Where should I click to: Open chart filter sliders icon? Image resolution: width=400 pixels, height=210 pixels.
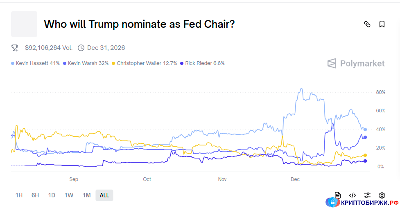tap(367, 195)
